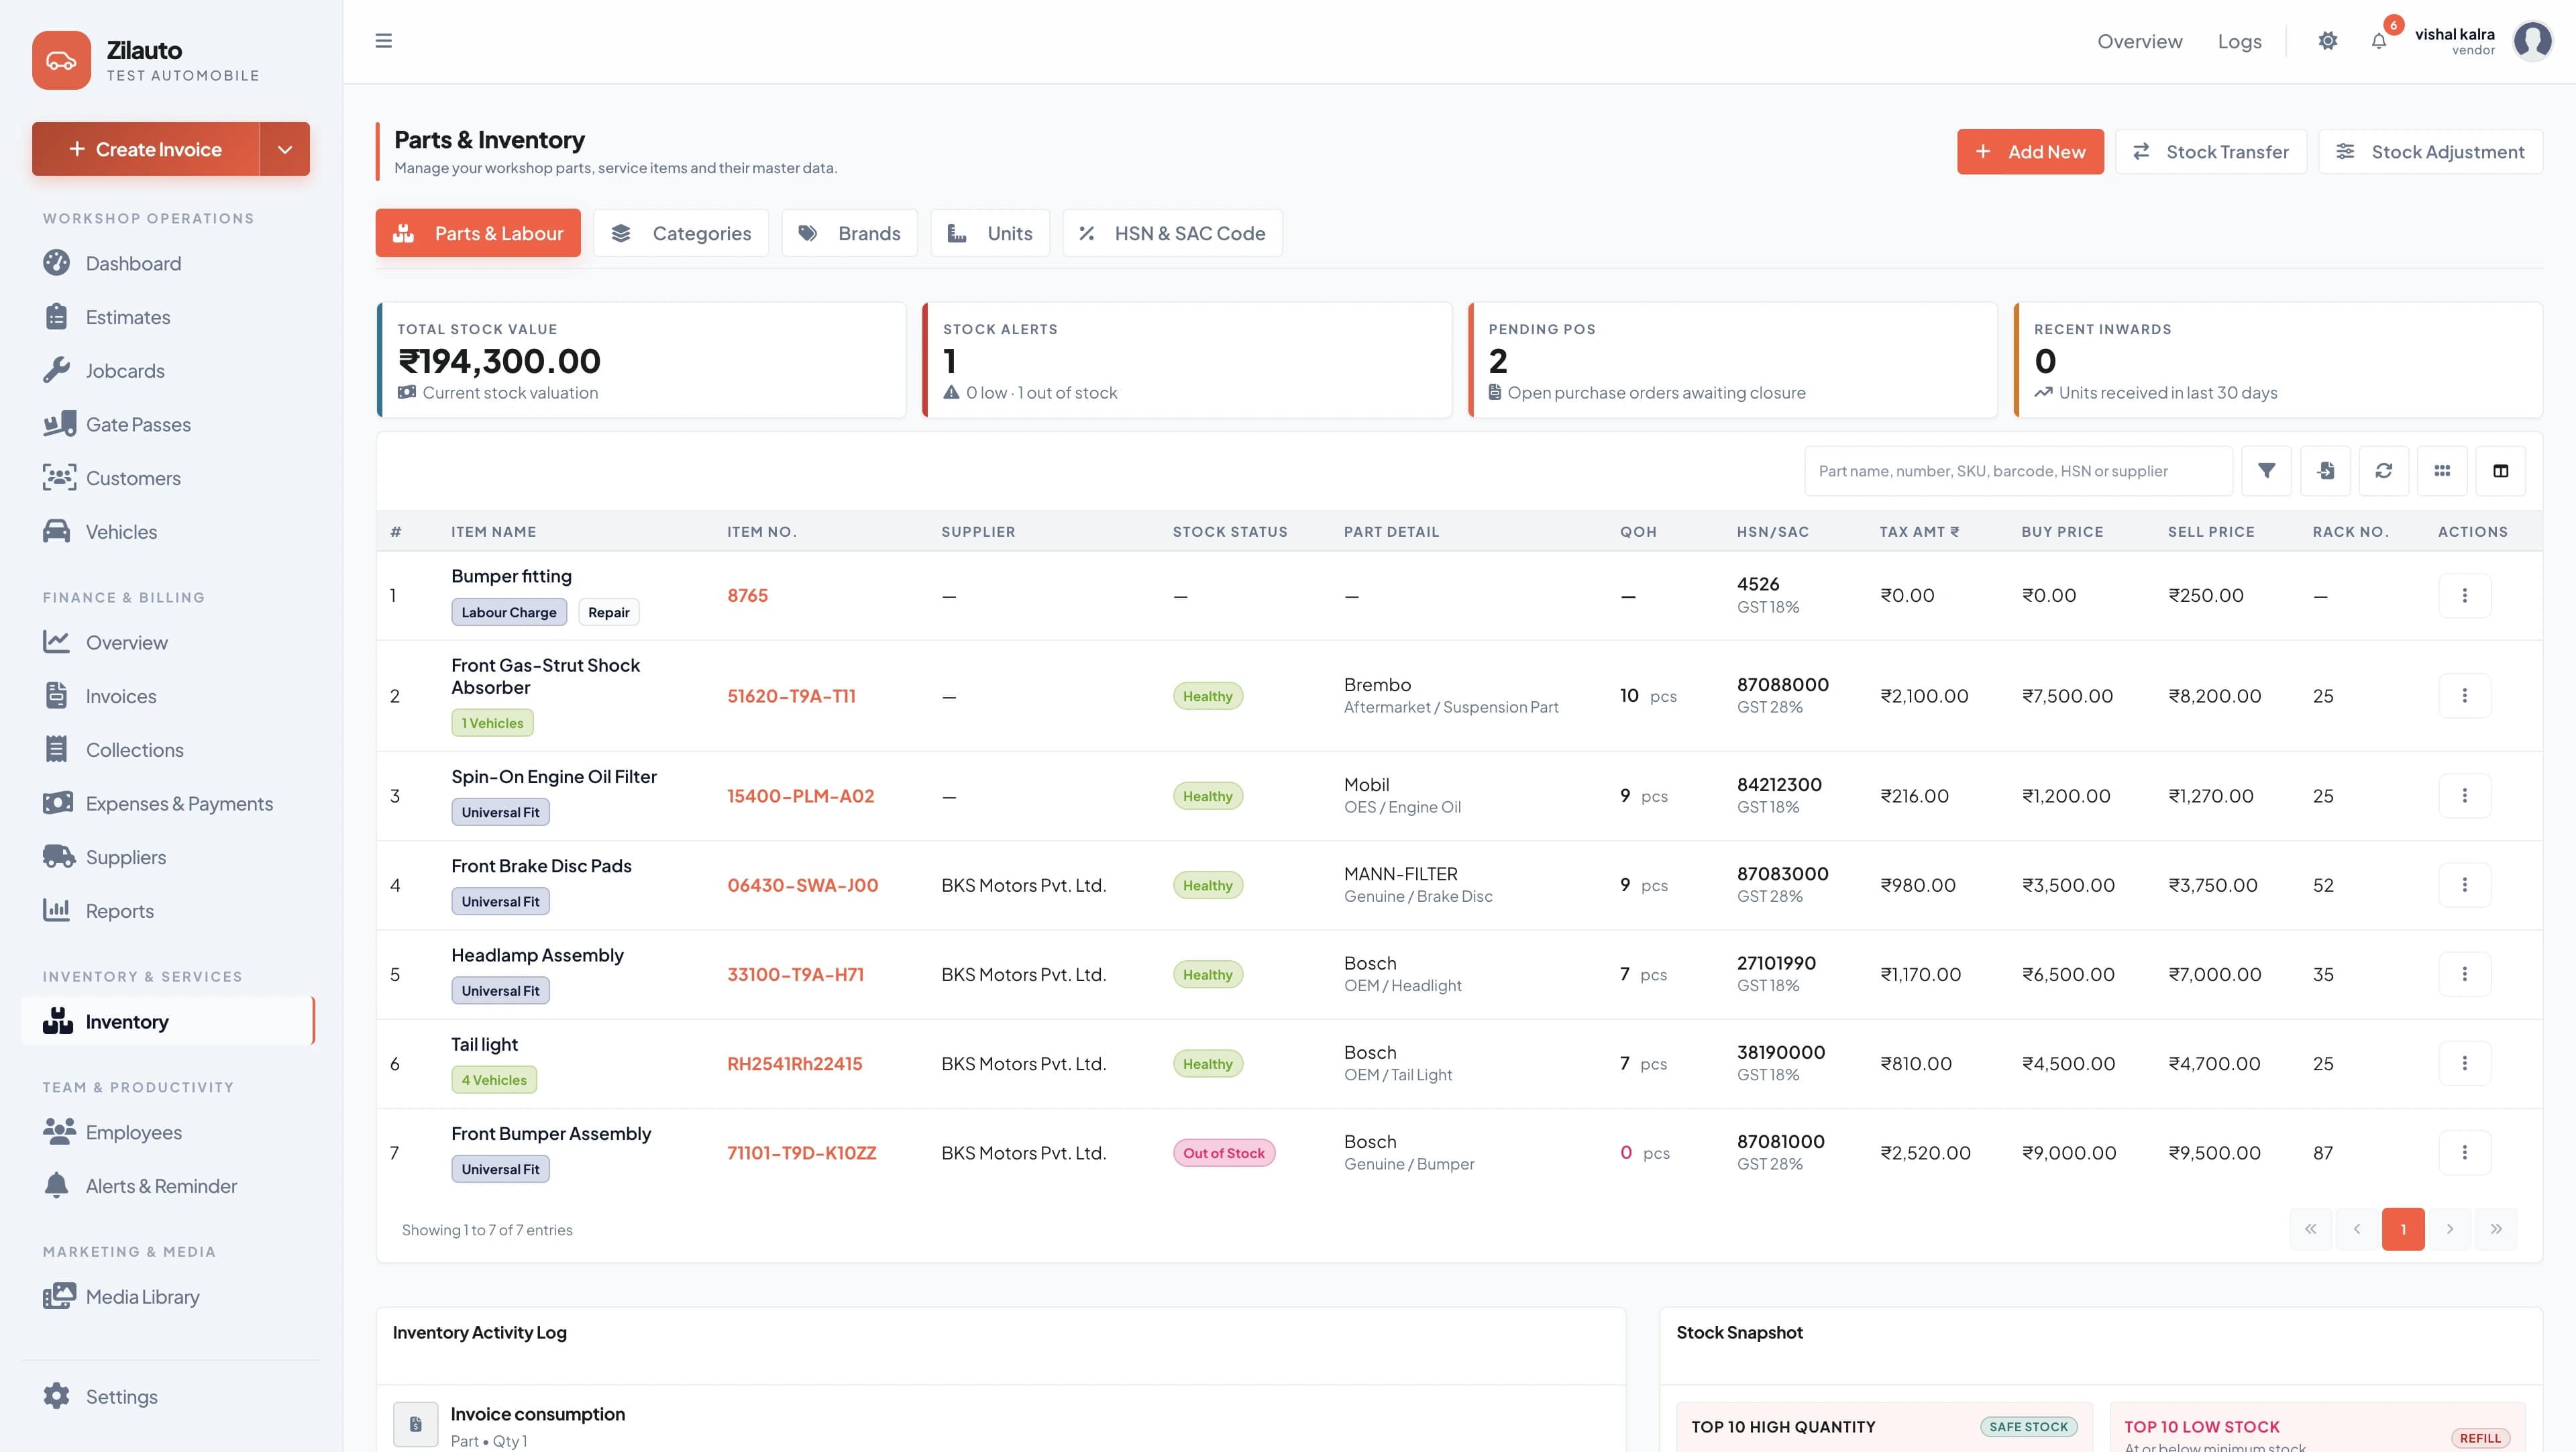Viewport: 2576px width, 1452px height.
Task: Click the export file icon
Action: 2325,471
